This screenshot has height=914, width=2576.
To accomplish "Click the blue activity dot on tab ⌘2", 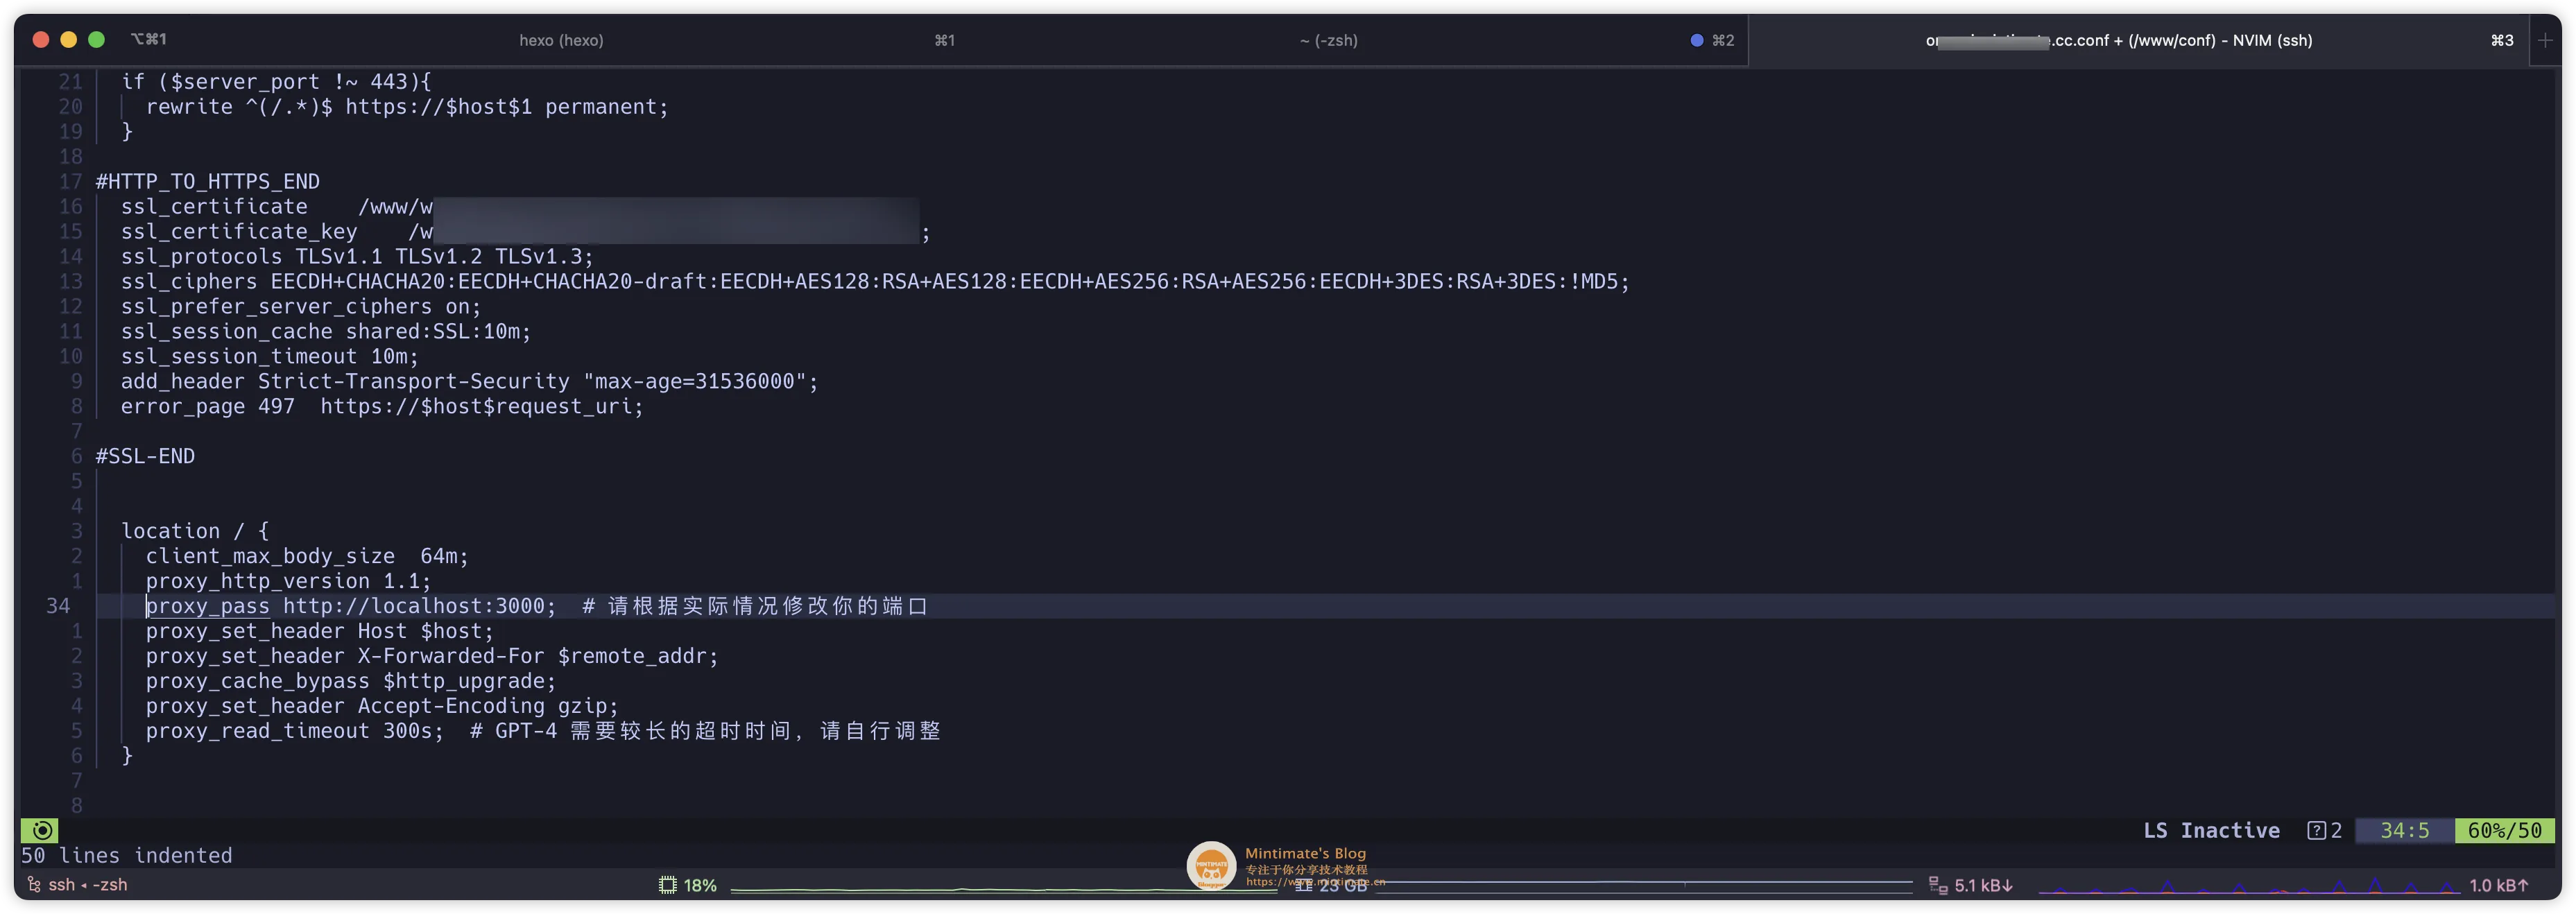I will click(1696, 40).
